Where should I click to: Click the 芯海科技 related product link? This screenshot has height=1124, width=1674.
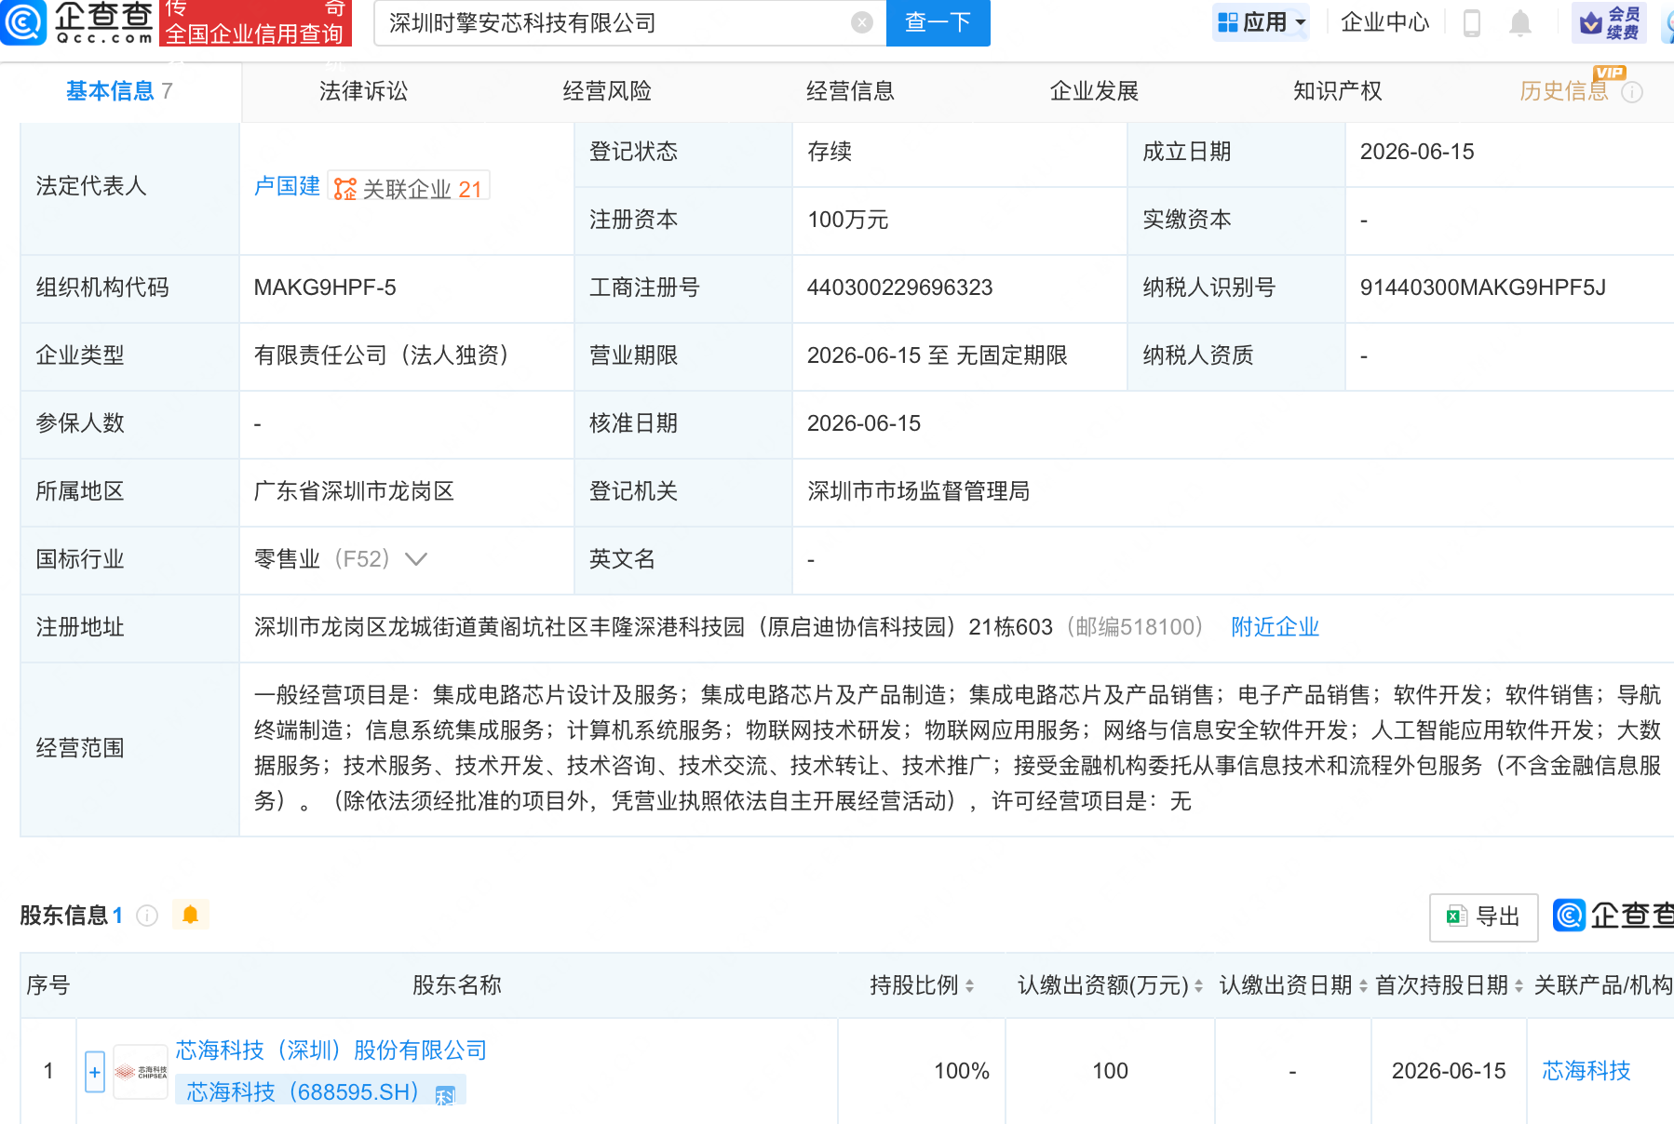1586,1071
